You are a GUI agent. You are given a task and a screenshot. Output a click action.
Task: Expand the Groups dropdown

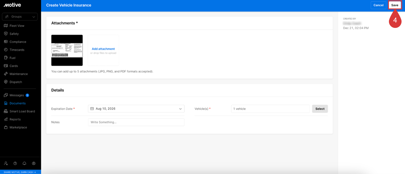pyautogui.click(x=20, y=17)
